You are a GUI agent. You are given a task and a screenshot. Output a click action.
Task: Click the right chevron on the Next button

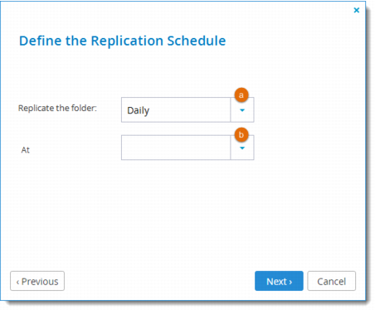290,282
